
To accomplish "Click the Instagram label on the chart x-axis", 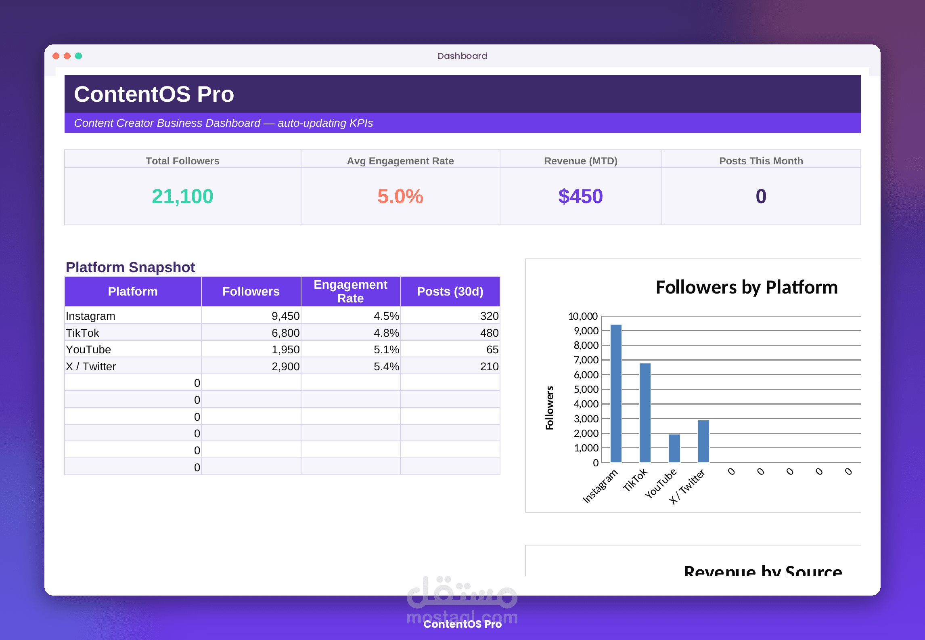I will (600, 486).
